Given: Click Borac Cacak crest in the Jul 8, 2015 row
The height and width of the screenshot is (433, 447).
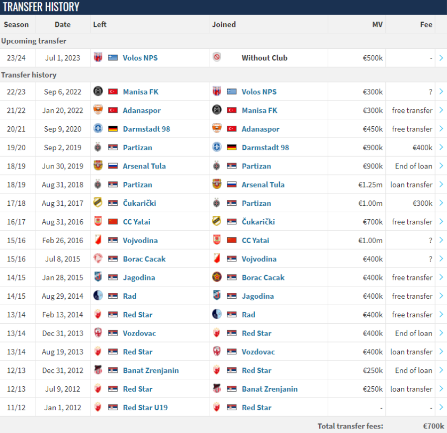Looking at the screenshot, I should [x=98, y=259].
